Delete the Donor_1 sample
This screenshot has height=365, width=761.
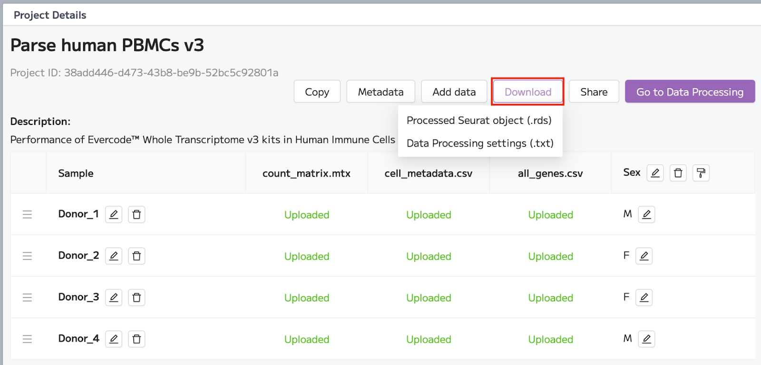pyautogui.click(x=137, y=215)
